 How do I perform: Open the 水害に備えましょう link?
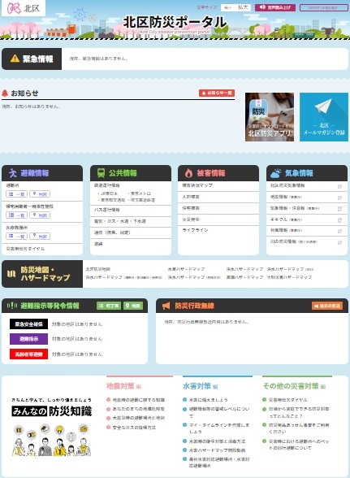coord(208,400)
